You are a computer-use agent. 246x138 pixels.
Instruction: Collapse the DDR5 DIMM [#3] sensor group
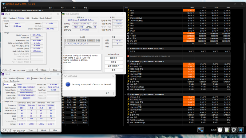(125, 94)
